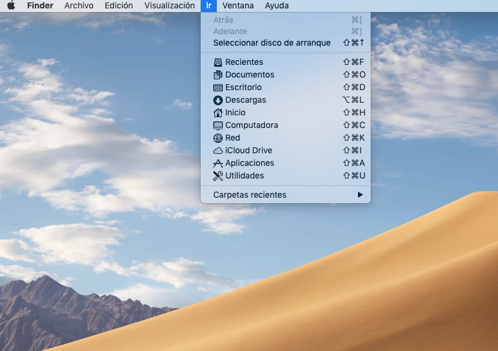Open the Finder menu
The image size is (498, 351).
40,5
